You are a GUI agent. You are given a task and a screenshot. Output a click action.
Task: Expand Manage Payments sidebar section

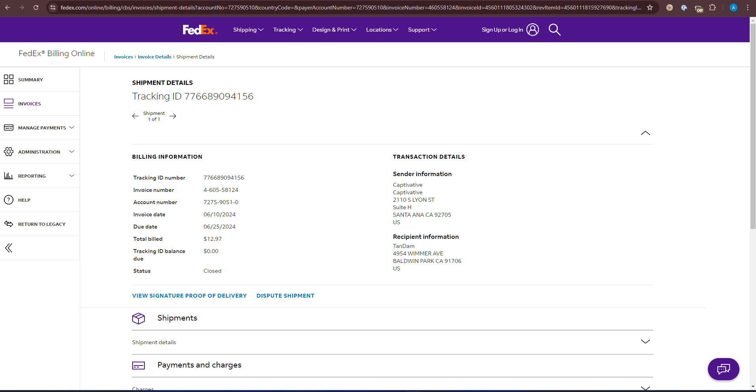click(72, 128)
